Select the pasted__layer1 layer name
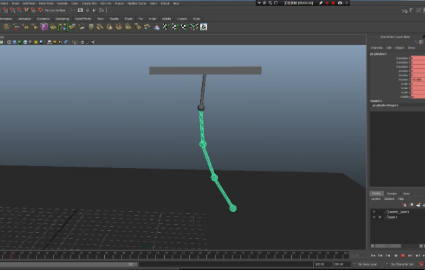Image resolution: width=425 pixels, height=270 pixels. 399,212
